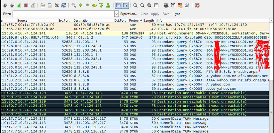Sort by the Src.Port column header

coord(65,21)
